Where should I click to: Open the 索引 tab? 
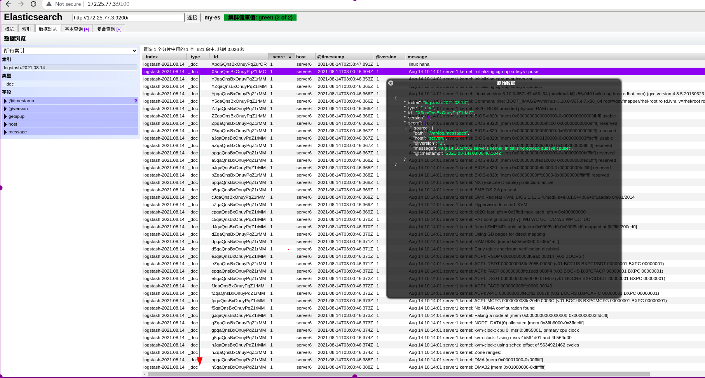26,29
